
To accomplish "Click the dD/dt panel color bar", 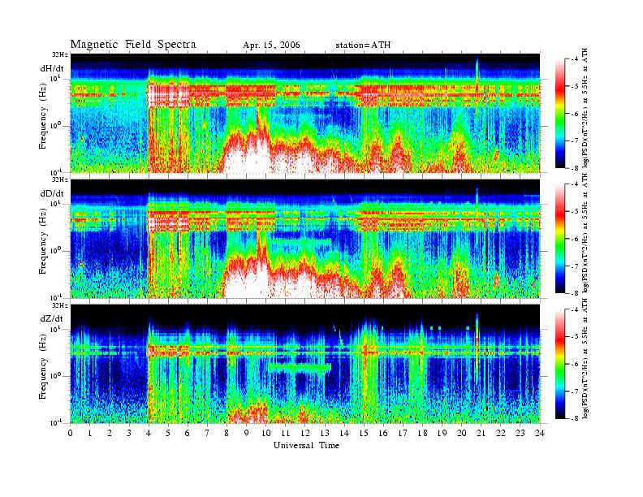I will pyautogui.click(x=560, y=238).
